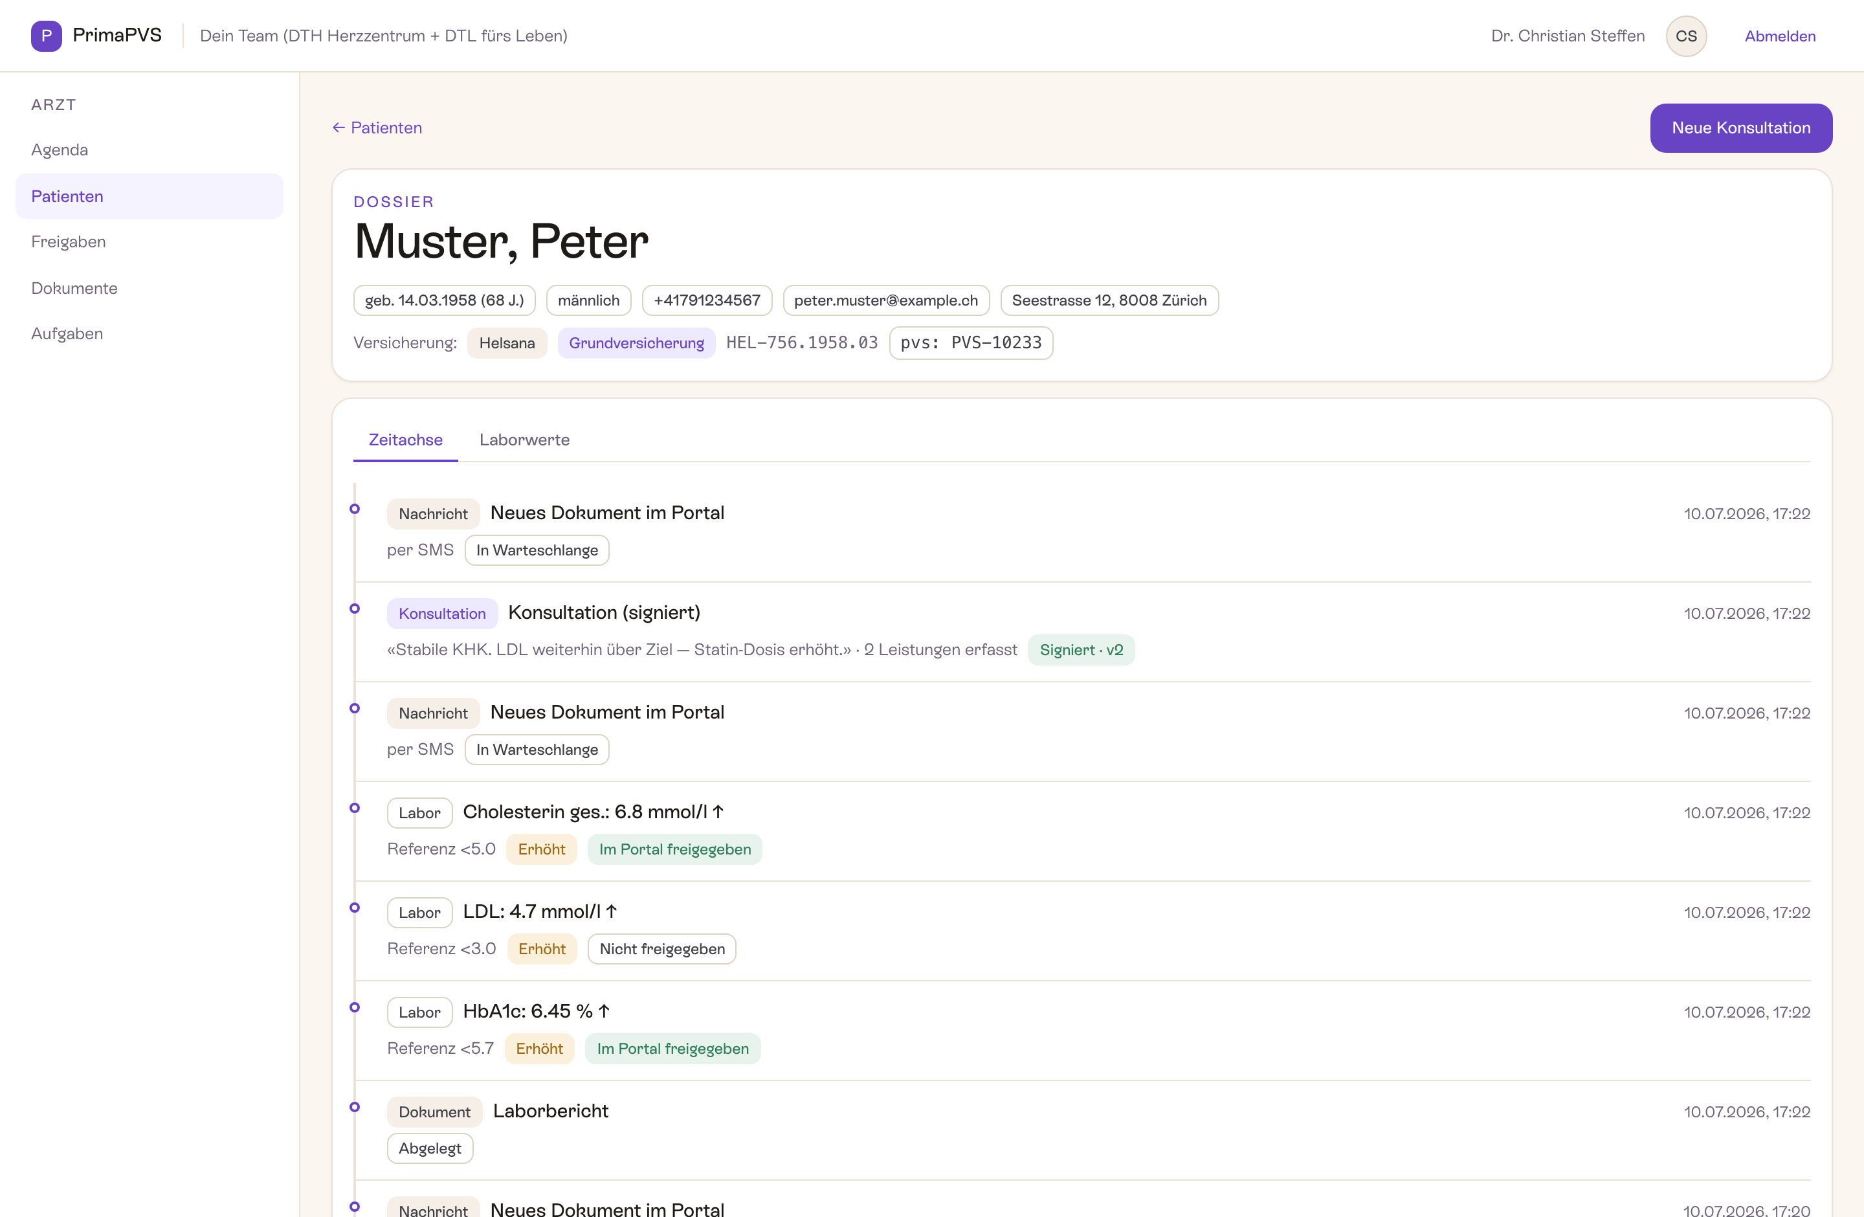Click the männlich chip
The height and width of the screenshot is (1217, 1864).
pos(588,300)
